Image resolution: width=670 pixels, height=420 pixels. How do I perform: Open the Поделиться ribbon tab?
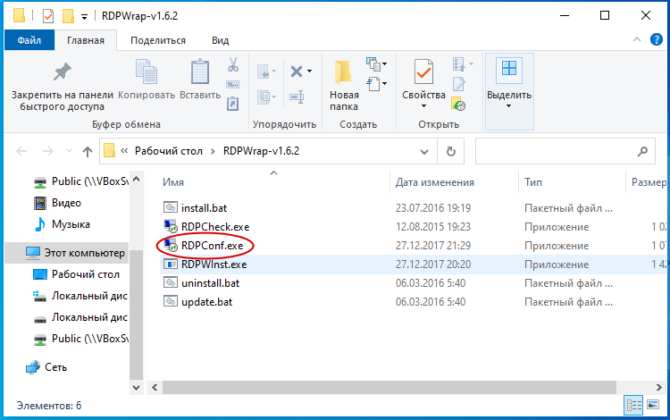click(158, 40)
